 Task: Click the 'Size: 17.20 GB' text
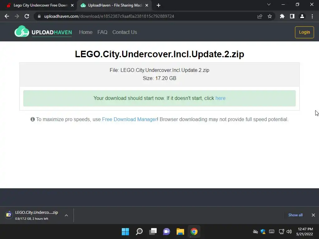point(159,78)
